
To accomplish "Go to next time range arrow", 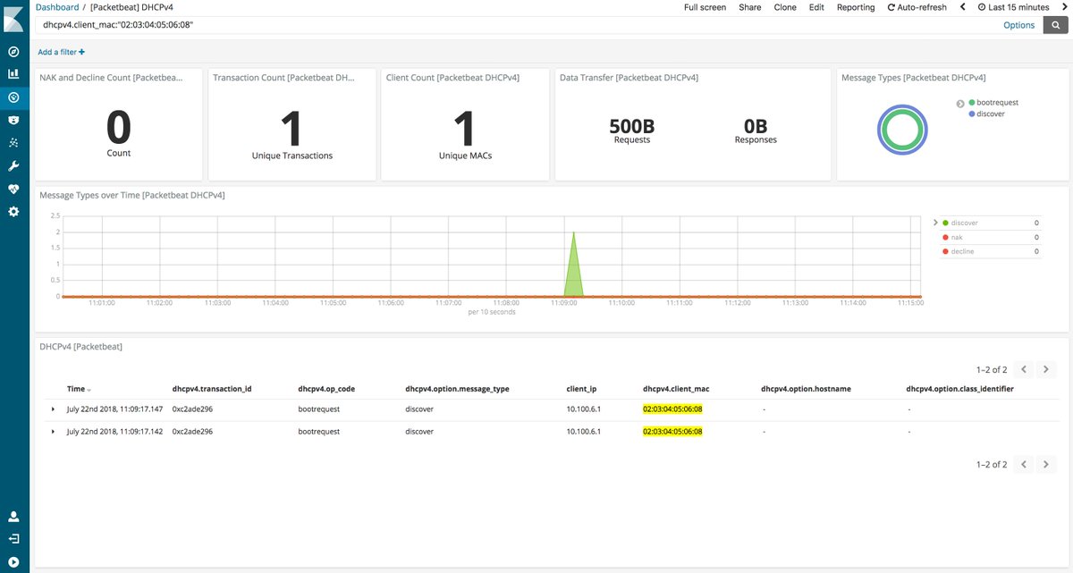I will [x=1064, y=7].
